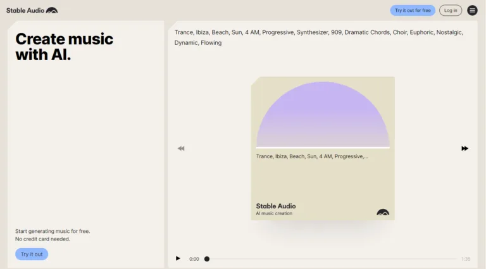Click 'Start generating music for free.' text
This screenshot has width=486, height=269.
(x=53, y=231)
